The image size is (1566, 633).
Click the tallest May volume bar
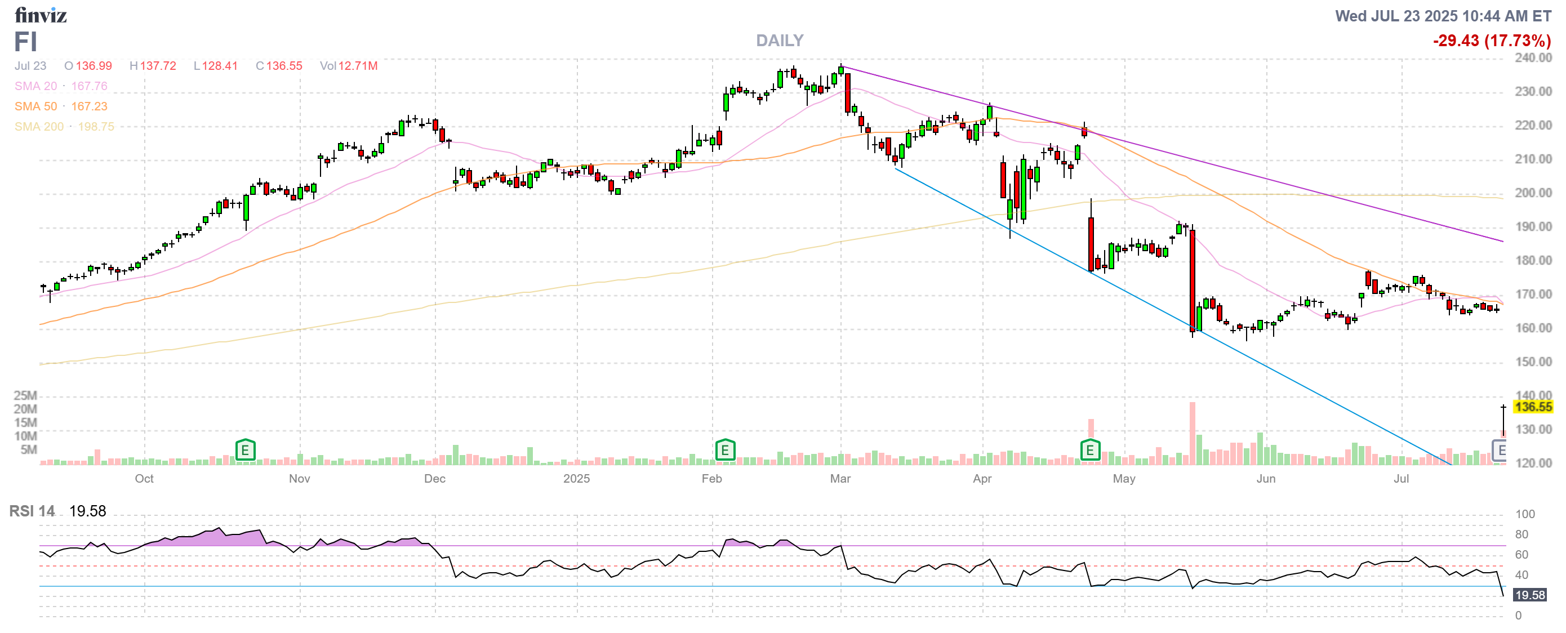coord(1192,433)
